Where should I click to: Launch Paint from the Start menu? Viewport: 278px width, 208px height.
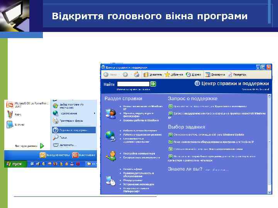(14, 114)
